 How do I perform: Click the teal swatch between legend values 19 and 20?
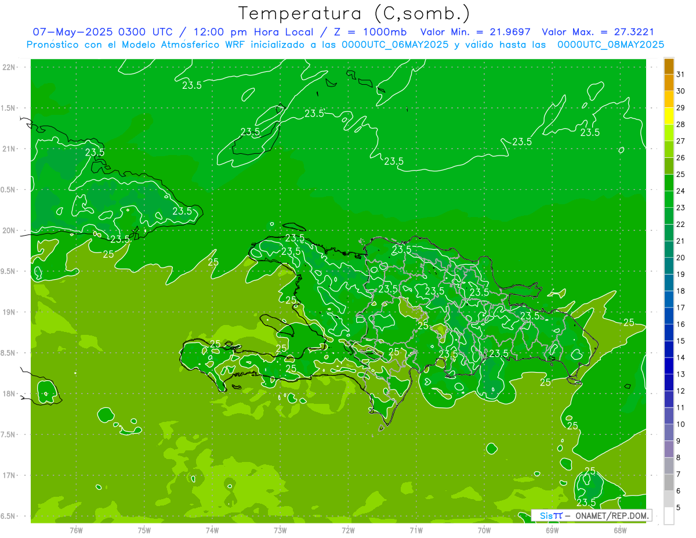[669, 266]
